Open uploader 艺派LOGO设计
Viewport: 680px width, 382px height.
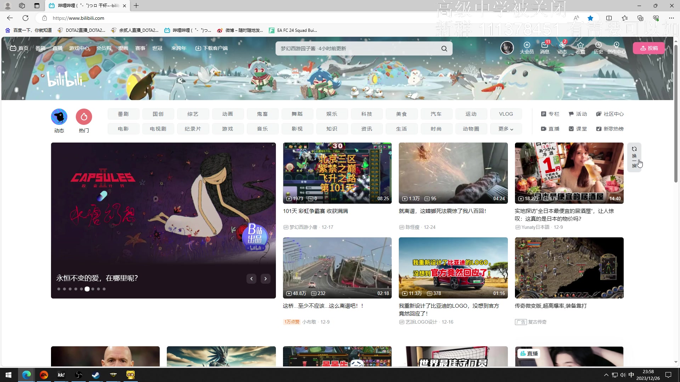(x=421, y=322)
